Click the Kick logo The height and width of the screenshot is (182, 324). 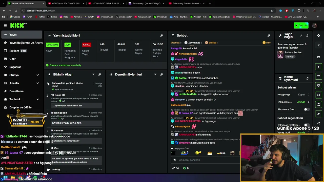click(x=18, y=25)
